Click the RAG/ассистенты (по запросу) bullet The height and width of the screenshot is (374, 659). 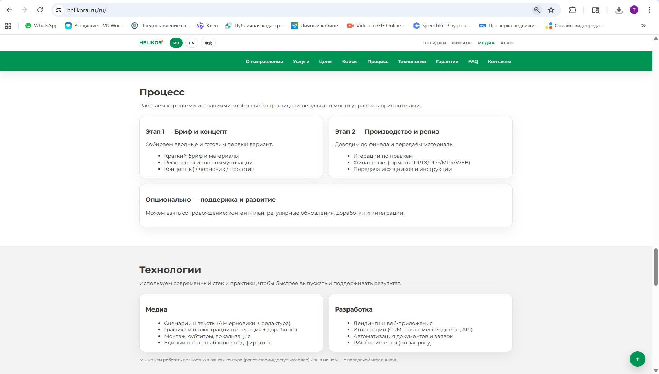[x=393, y=343]
